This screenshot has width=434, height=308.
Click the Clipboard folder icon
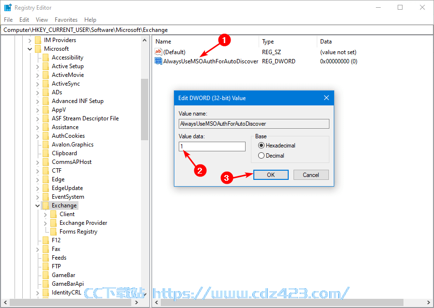[x=46, y=153]
